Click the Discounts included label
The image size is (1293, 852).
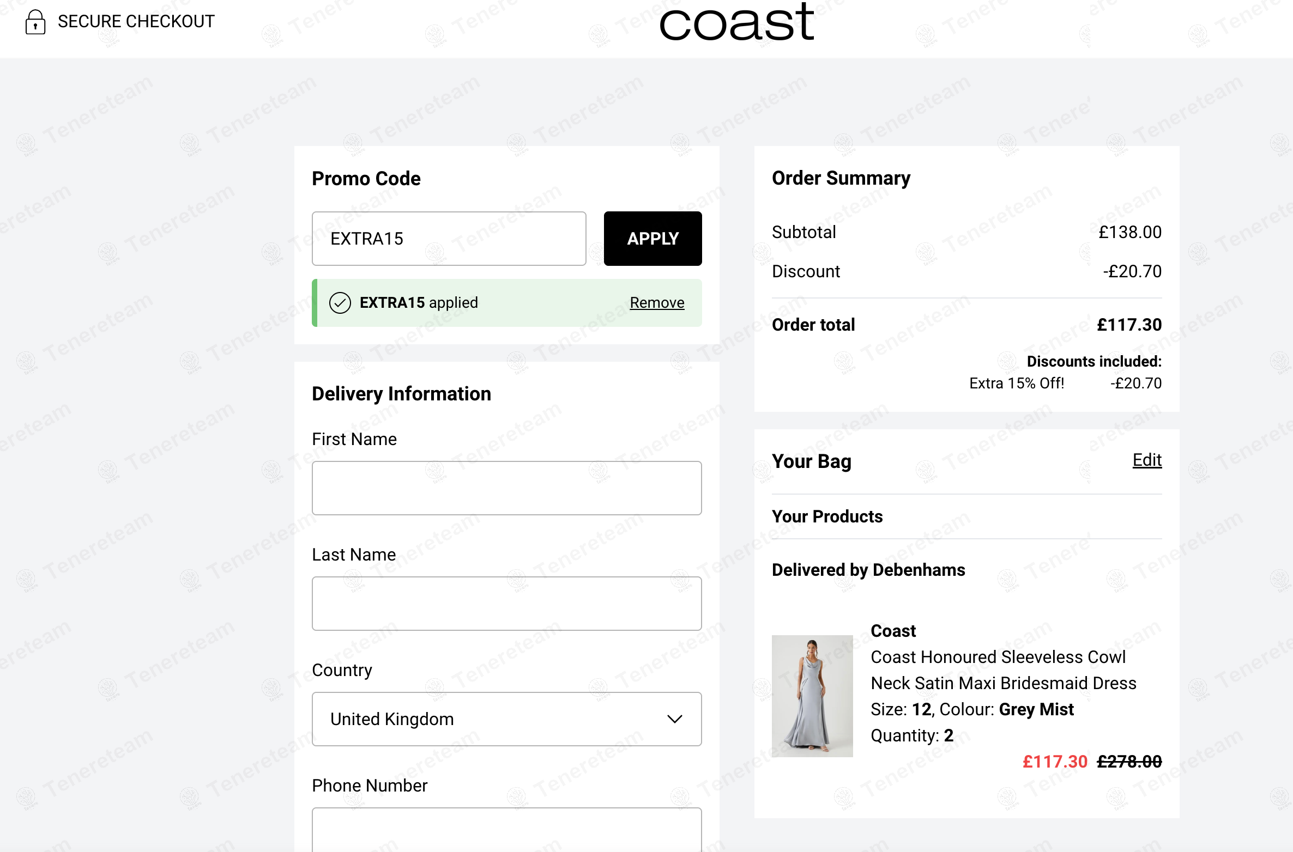[x=1094, y=362]
